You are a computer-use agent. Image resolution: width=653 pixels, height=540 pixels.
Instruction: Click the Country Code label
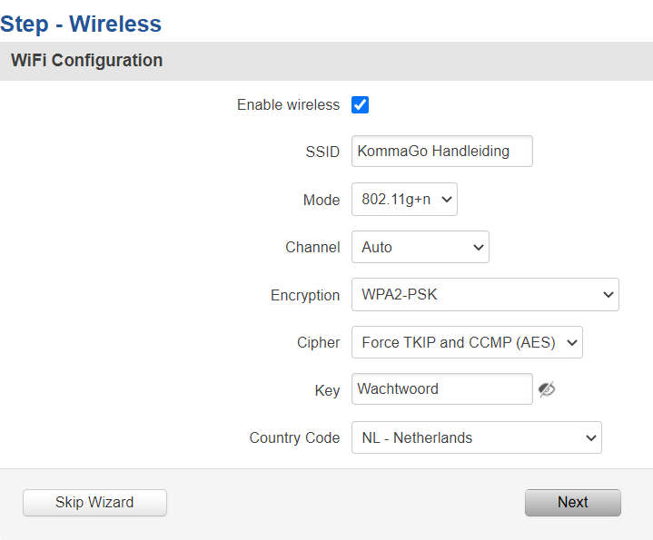click(294, 437)
